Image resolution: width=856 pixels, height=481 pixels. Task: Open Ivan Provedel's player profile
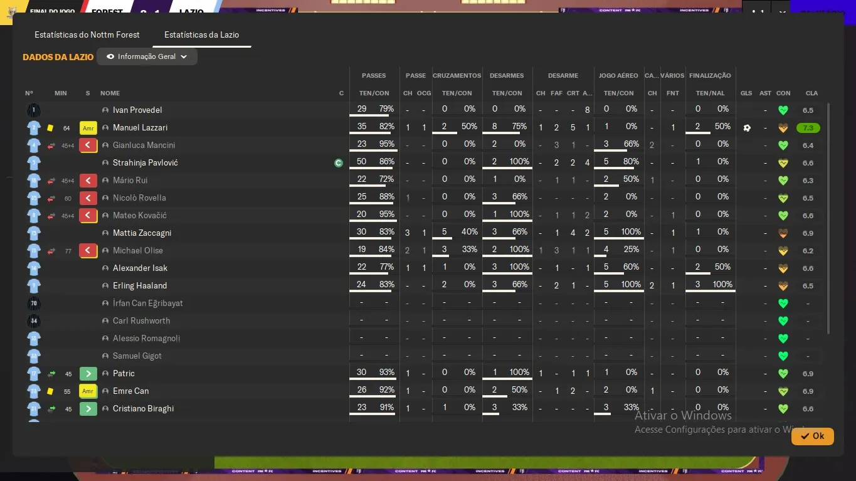(x=137, y=110)
